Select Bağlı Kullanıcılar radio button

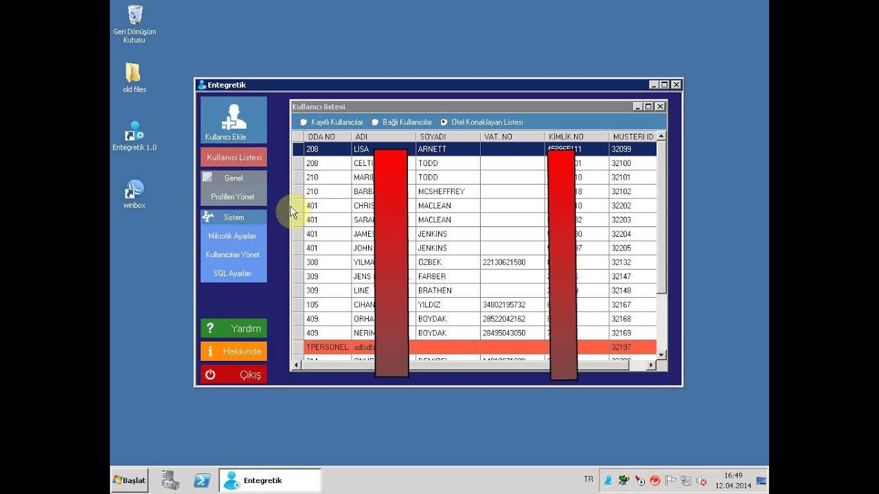(375, 122)
